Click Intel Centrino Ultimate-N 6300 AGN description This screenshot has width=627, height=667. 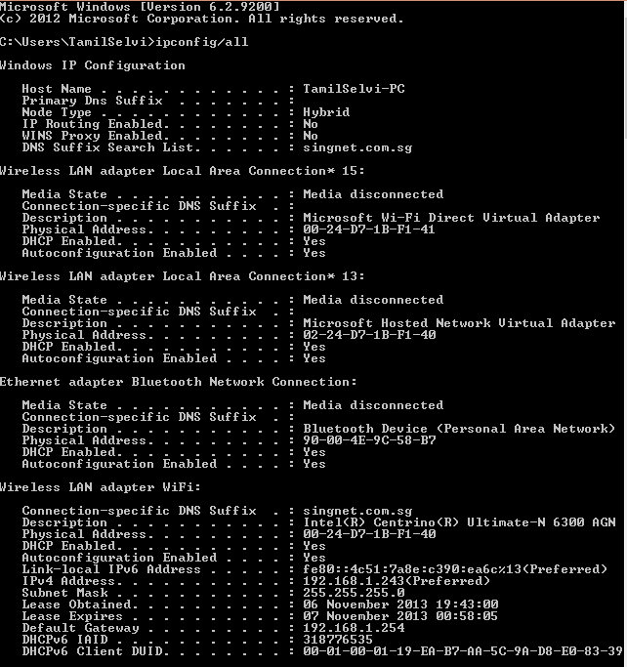[459, 521]
